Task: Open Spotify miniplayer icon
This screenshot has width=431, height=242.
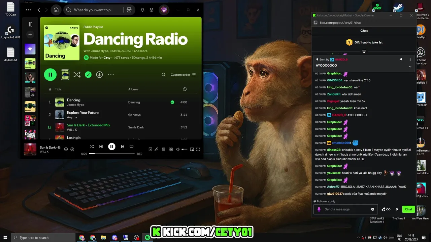Action: tap(192, 149)
